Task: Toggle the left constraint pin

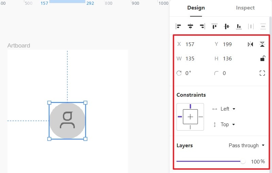Action: [x=180, y=117]
